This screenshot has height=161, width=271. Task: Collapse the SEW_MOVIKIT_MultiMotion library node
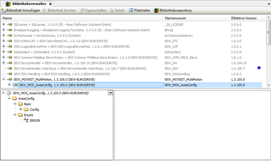[4, 79]
